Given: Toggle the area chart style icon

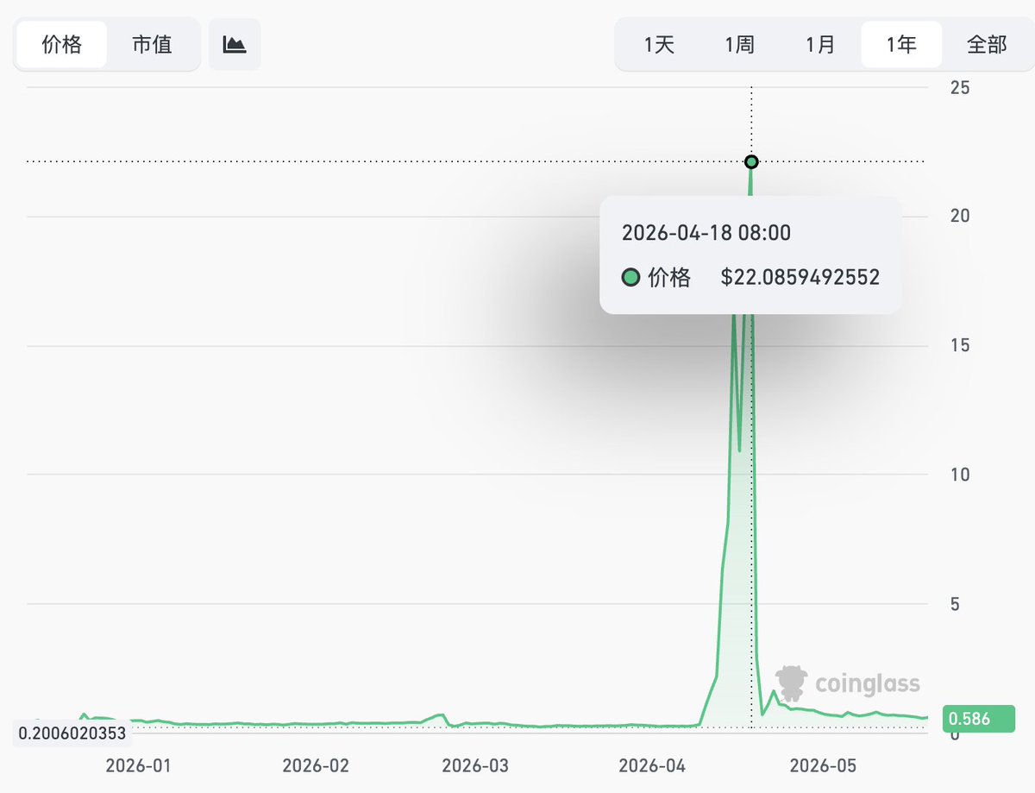Looking at the screenshot, I should point(235,44).
